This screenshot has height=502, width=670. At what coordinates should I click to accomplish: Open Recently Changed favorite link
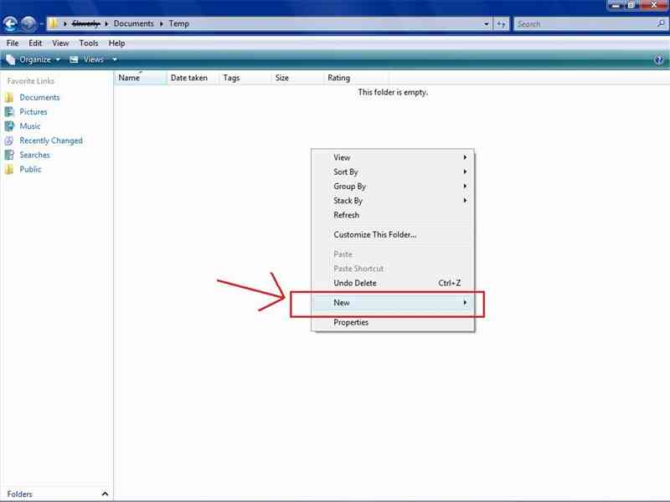click(x=50, y=141)
